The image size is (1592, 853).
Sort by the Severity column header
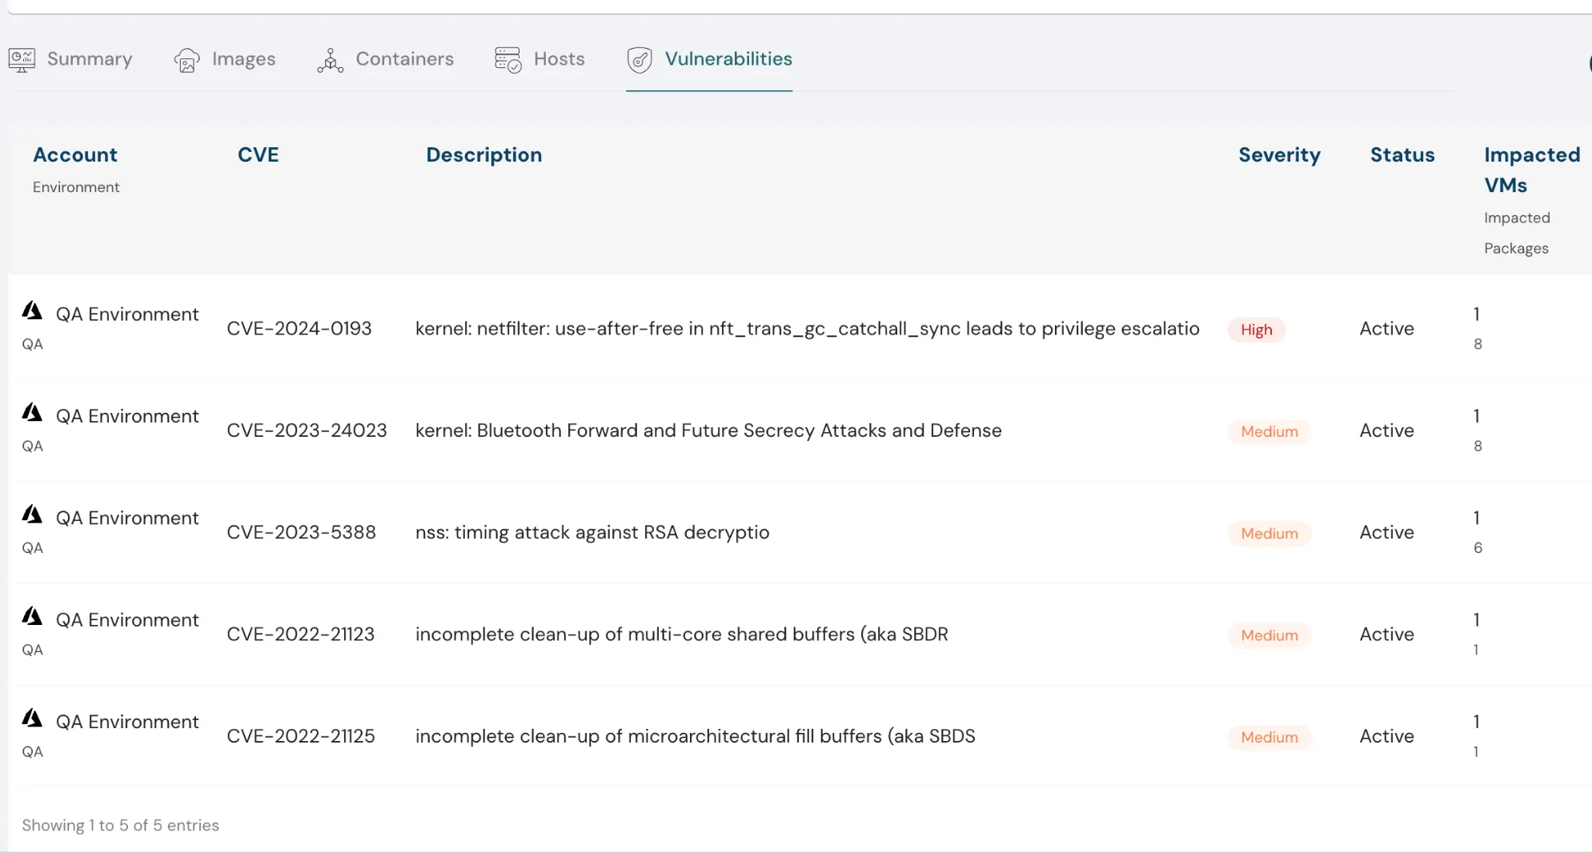pyautogui.click(x=1279, y=154)
